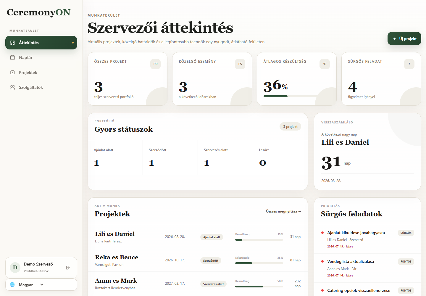The height and width of the screenshot is (296, 426).
Task: Open the Magyar language dropdown
Action: pos(41,285)
